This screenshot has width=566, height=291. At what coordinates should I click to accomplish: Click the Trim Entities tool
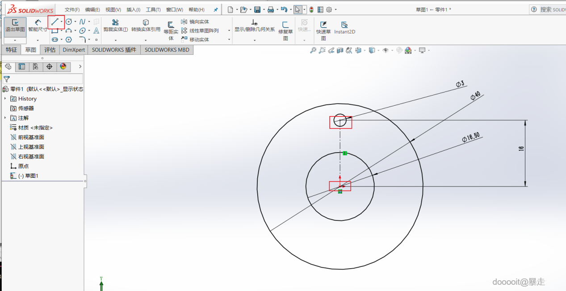[x=115, y=25]
